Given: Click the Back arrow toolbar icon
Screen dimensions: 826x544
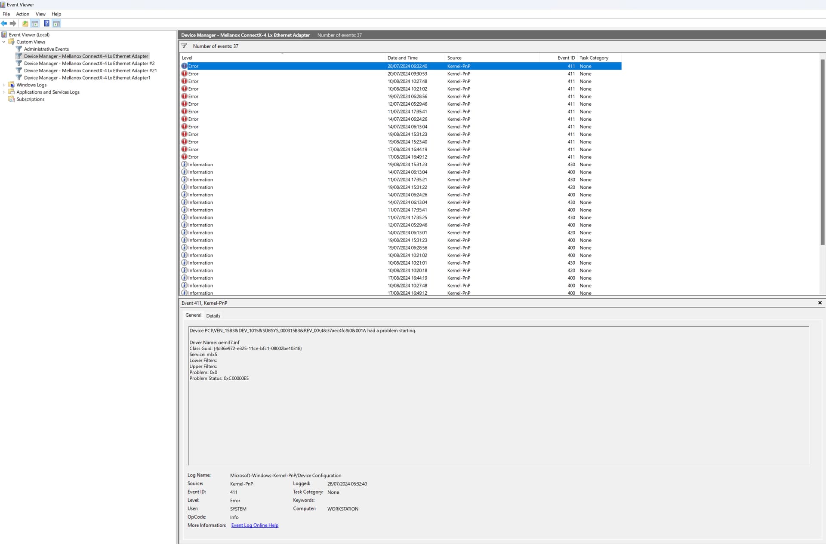Looking at the screenshot, I should coord(4,24).
